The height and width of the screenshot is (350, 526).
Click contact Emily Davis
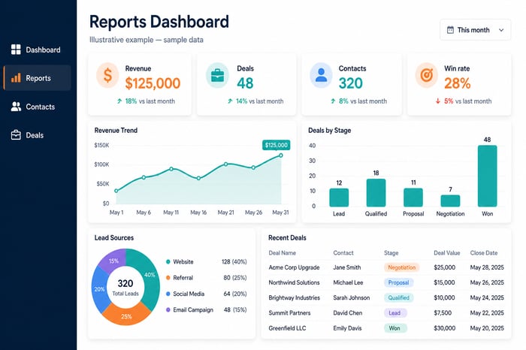pos(347,328)
